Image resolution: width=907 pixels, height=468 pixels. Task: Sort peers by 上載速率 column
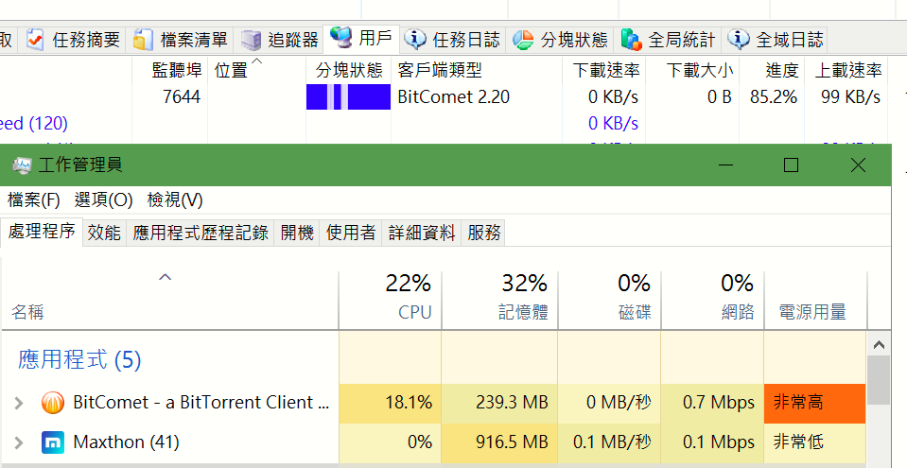coord(848,71)
